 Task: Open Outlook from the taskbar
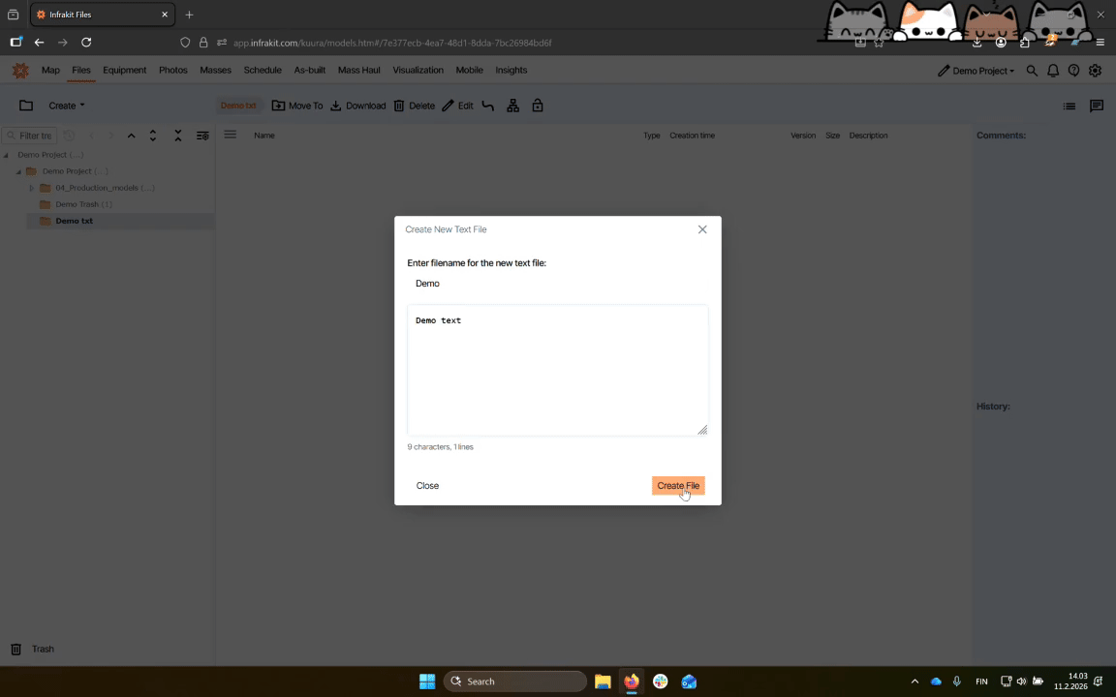(x=689, y=682)
